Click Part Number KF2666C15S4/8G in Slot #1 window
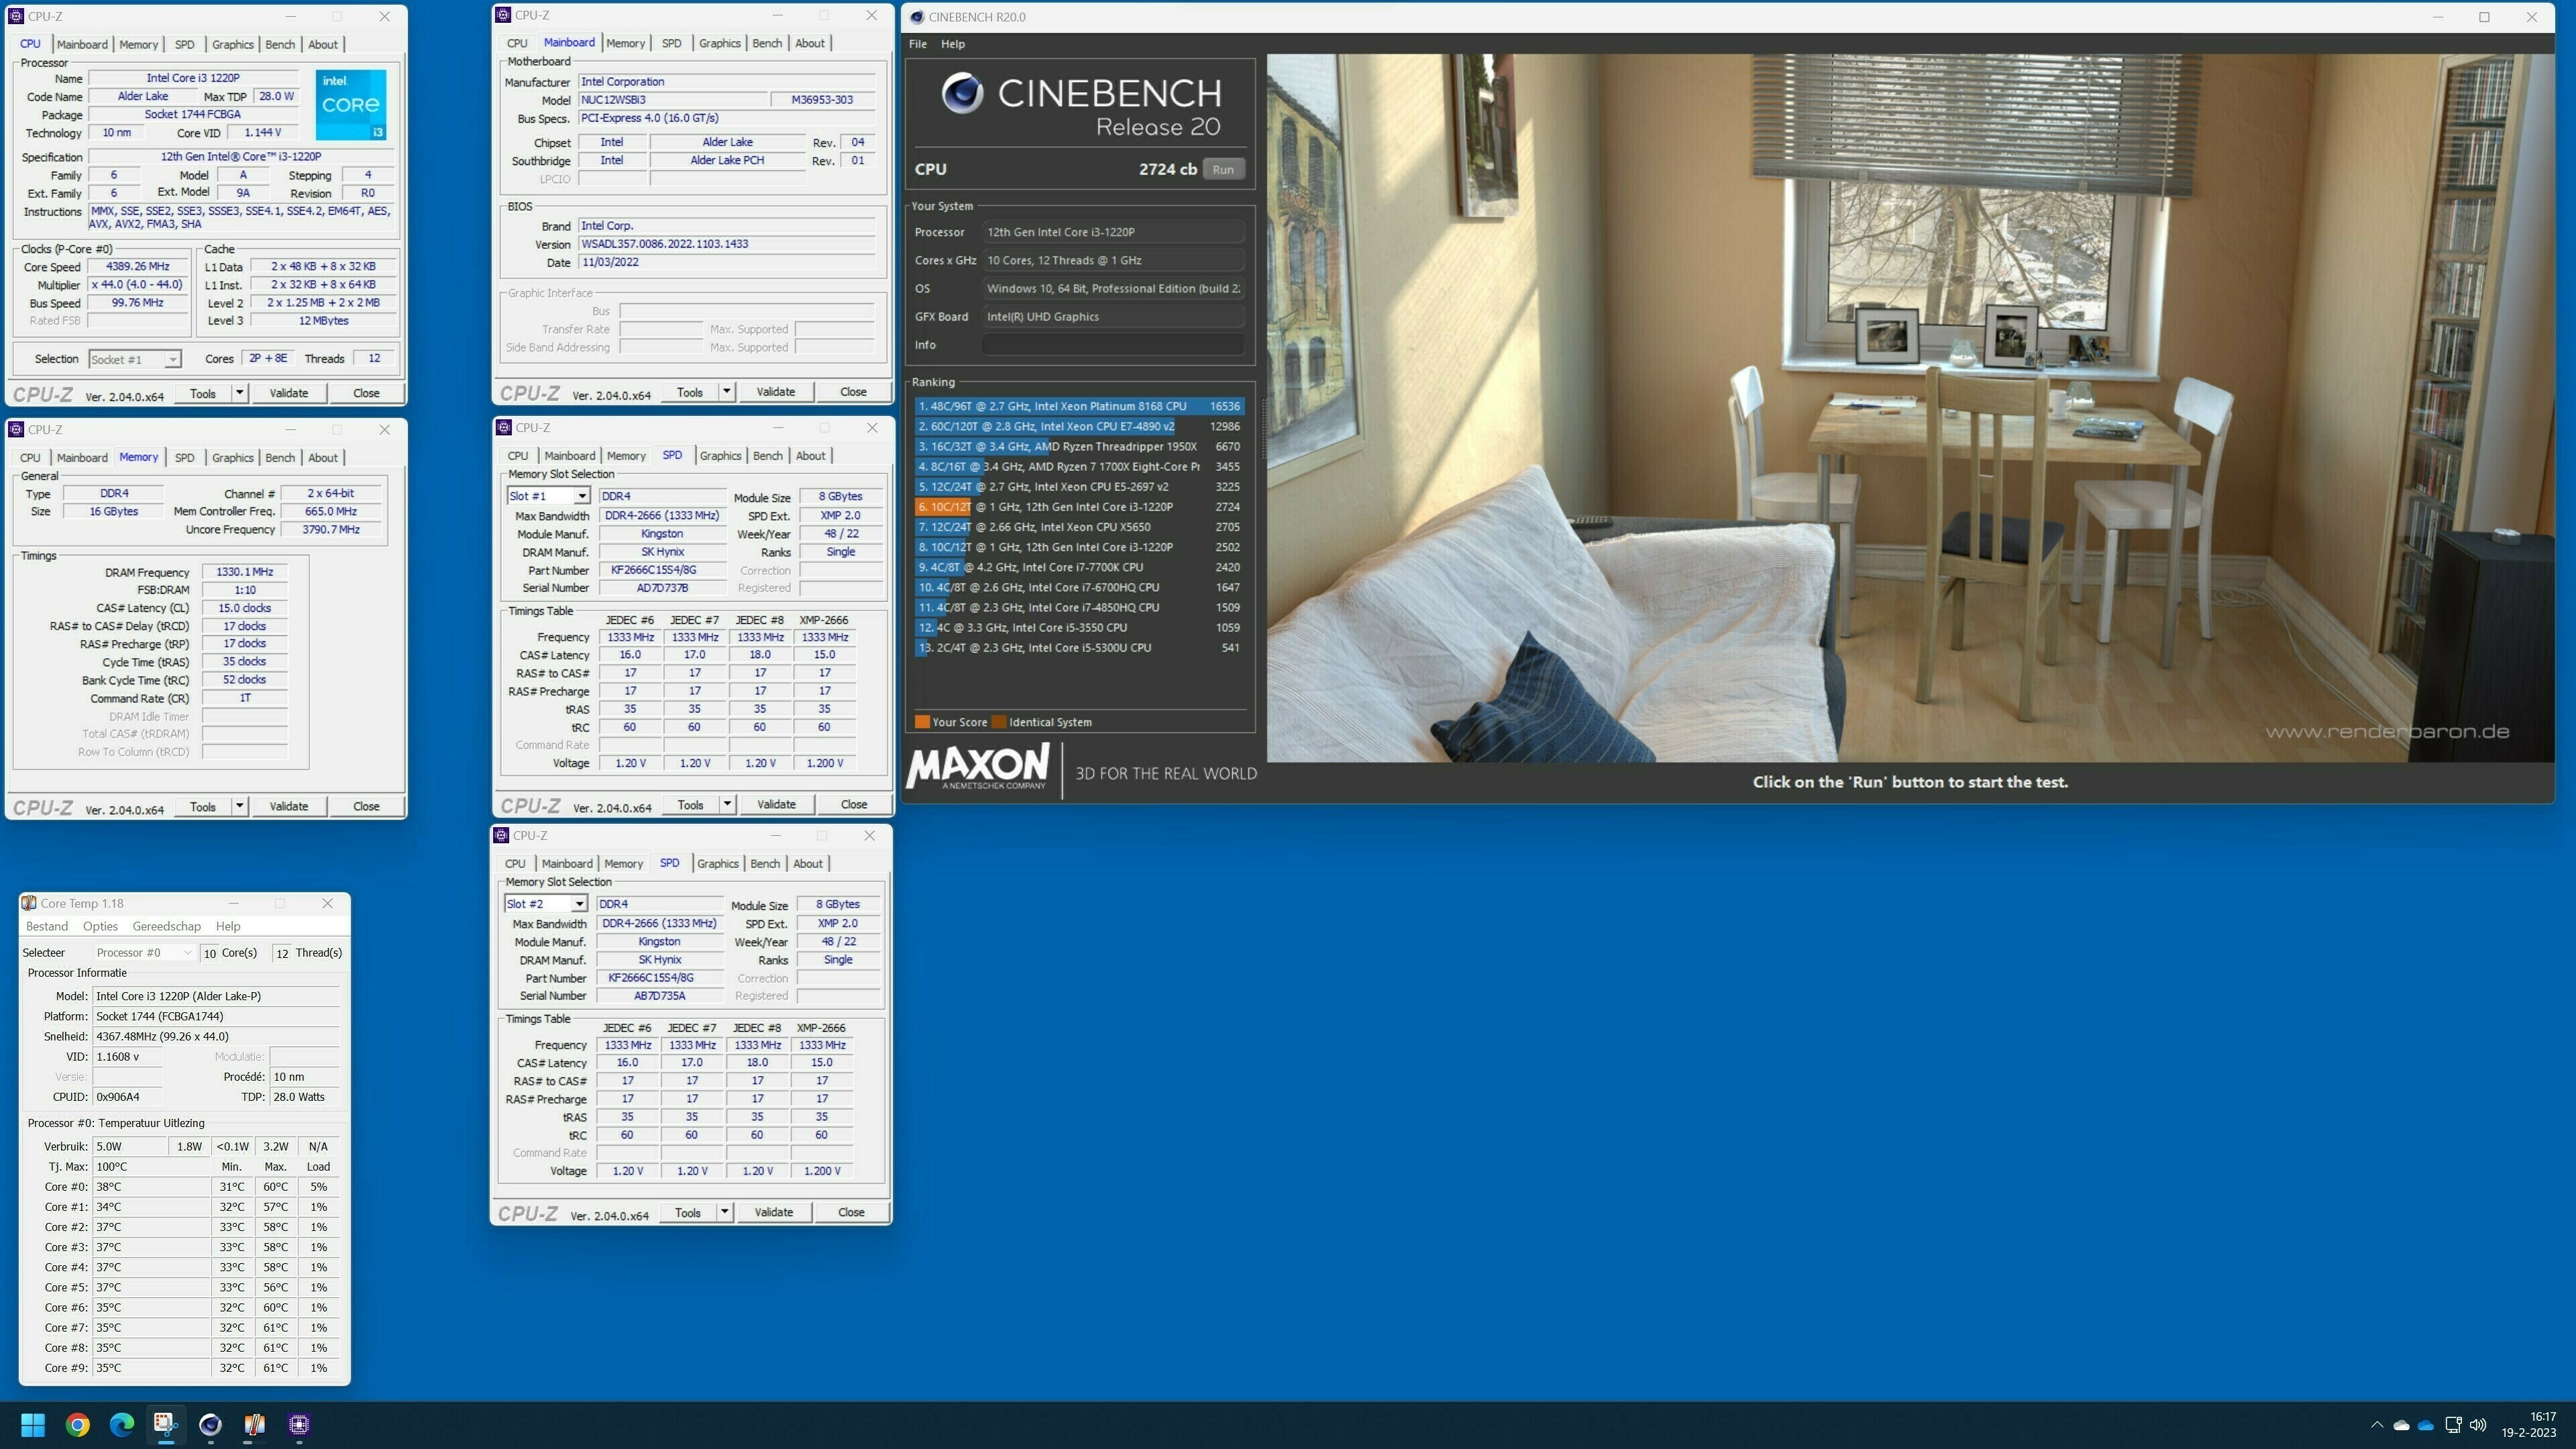Image resolution: width=2576 pixels, height=1449 pixels. tap(662, 570)
